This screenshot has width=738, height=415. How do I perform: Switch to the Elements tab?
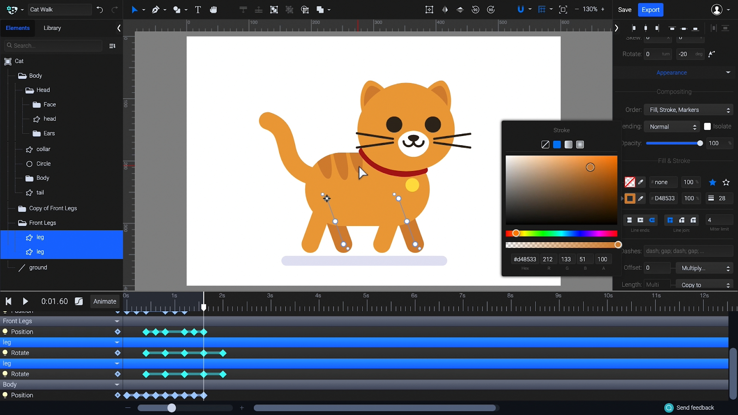pos(18,28)
